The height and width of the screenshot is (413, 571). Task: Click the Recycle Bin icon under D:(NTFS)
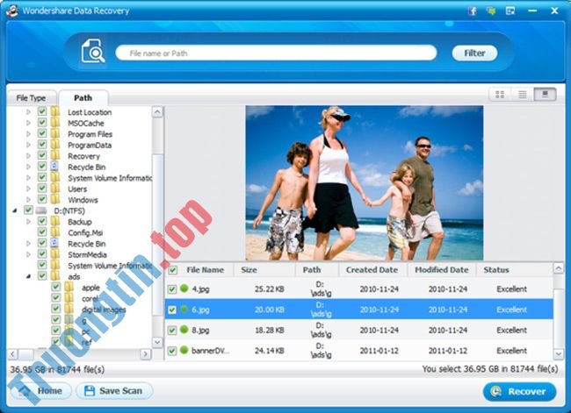coord(54,243)
